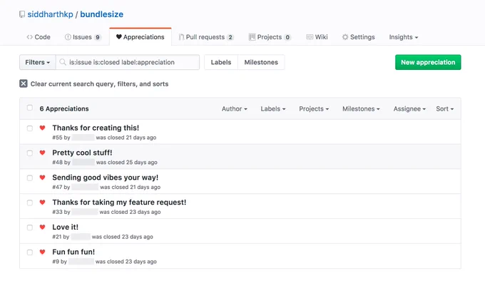This screenshot has width=485, height=286.
Task: Open 'Thanks for taking my feature request!' issue
Action: click(119, 203)
